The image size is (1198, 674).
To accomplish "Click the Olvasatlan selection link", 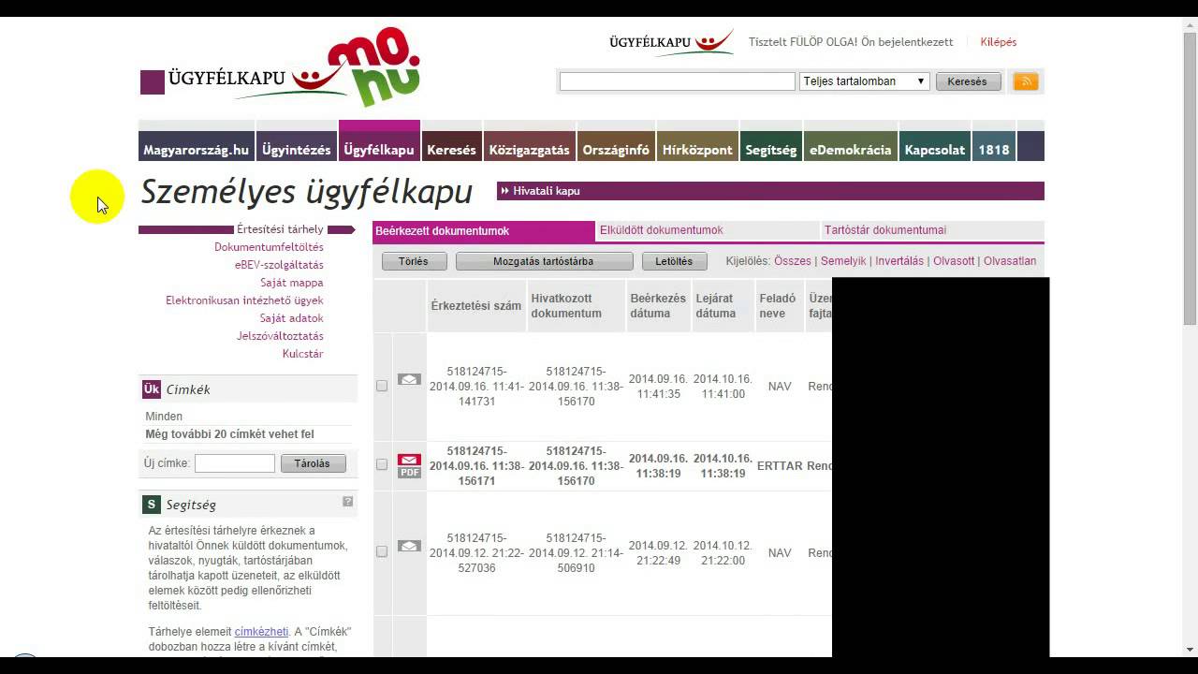I will pos(1010,261).
